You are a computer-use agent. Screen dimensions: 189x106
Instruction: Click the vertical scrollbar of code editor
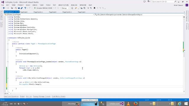(184, 55)
